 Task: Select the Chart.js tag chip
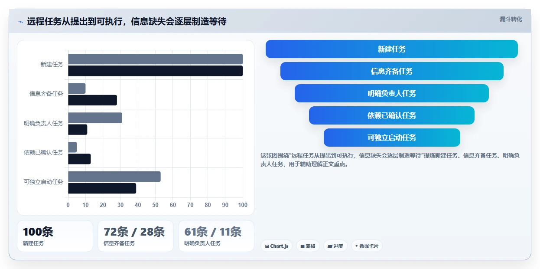277,246
